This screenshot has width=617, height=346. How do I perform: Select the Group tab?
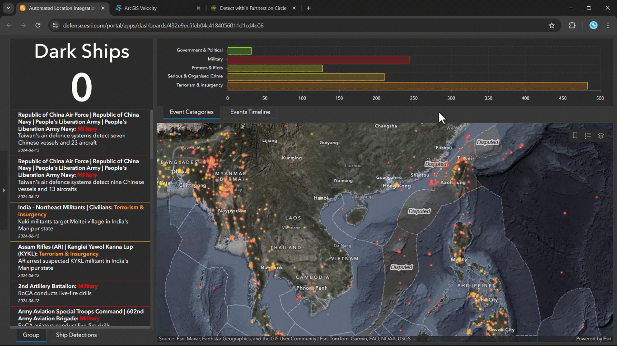pos(31,335)
